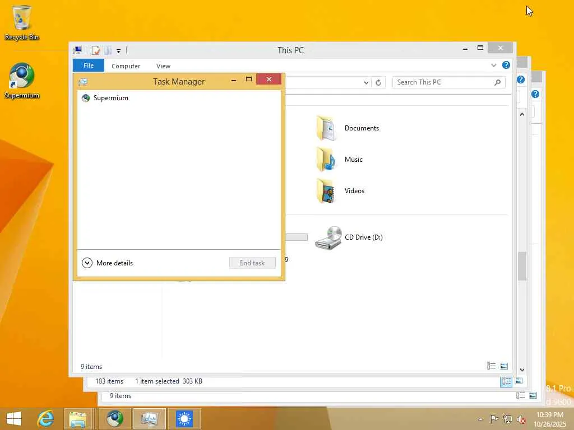The image size is (574, 430).
Task: Expand More details in Task Manager
Action: pos(107,263)
